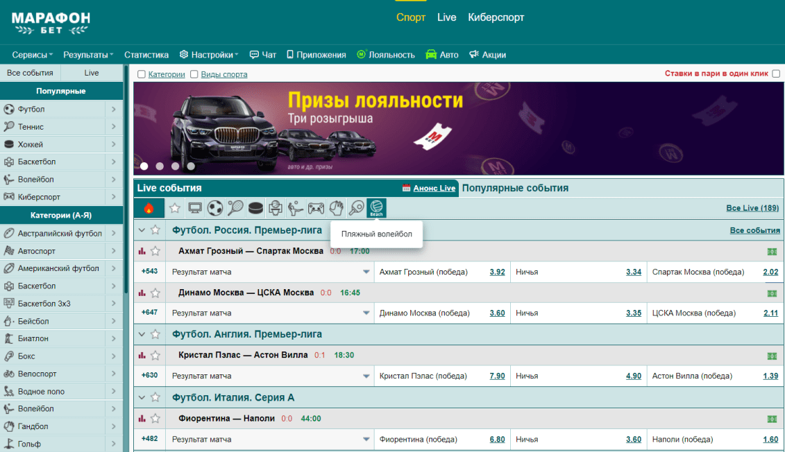Viewport: 785px width, 452px height.
Task: Select the hot events flame filter
Action: 149,208
